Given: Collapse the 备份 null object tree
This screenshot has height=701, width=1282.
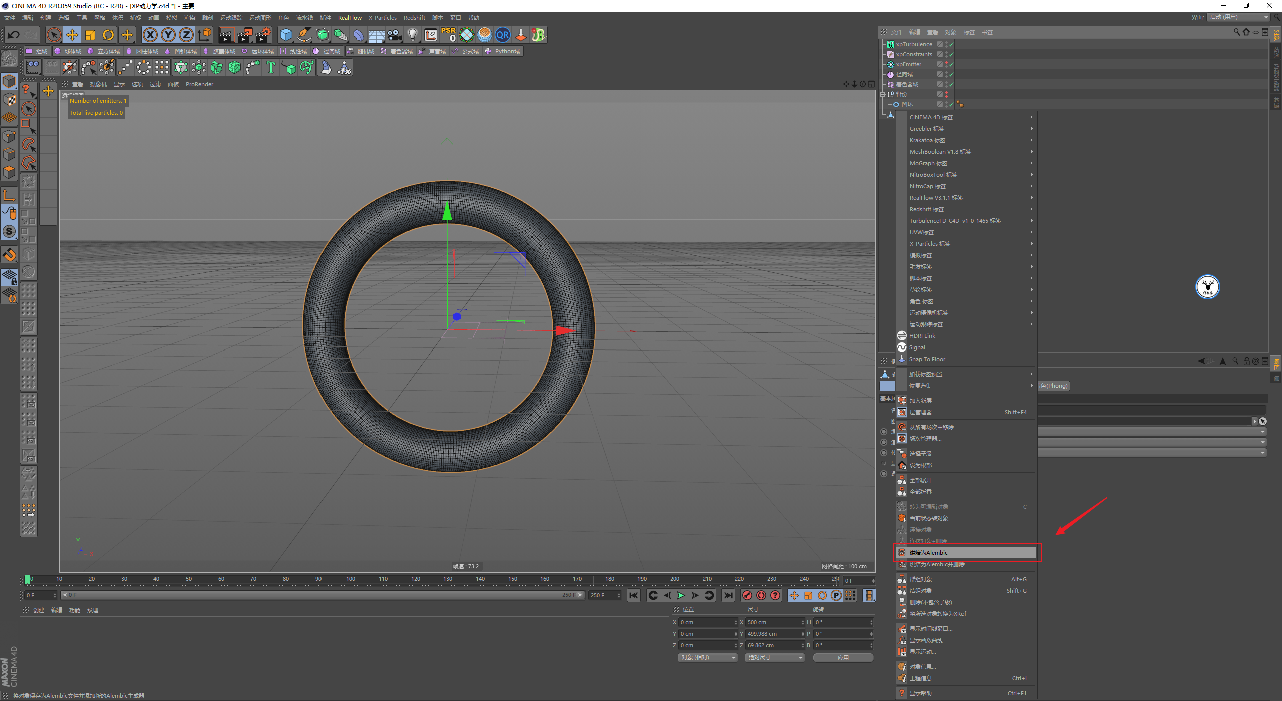Looking at the screenshot, I should pyautogui.click(x=883, y=94).
